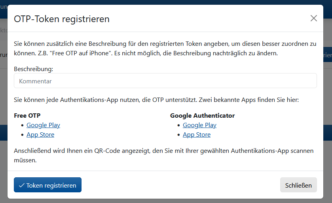Viewport: 332px width, 203px height.
Task: Open the Google Authenticator Google Play link
Action: (x=199, y=125)
